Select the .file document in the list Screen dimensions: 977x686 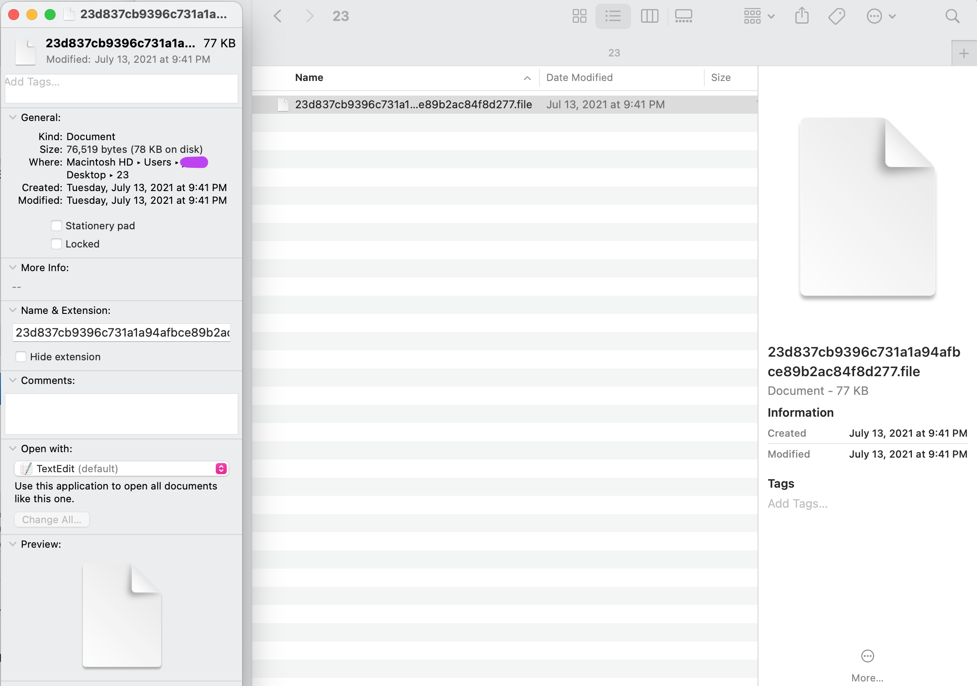413,105
